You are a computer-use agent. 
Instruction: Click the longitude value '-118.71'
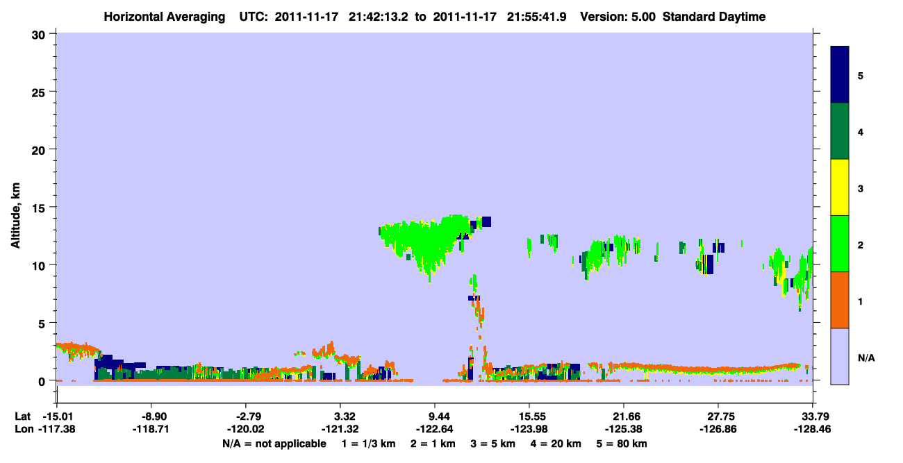(152, 429)
